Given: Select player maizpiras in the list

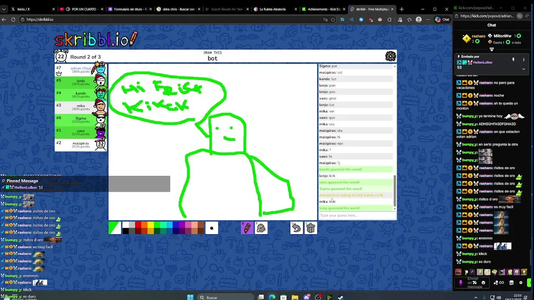Looking at the screenshot, I should coord(81,145).
